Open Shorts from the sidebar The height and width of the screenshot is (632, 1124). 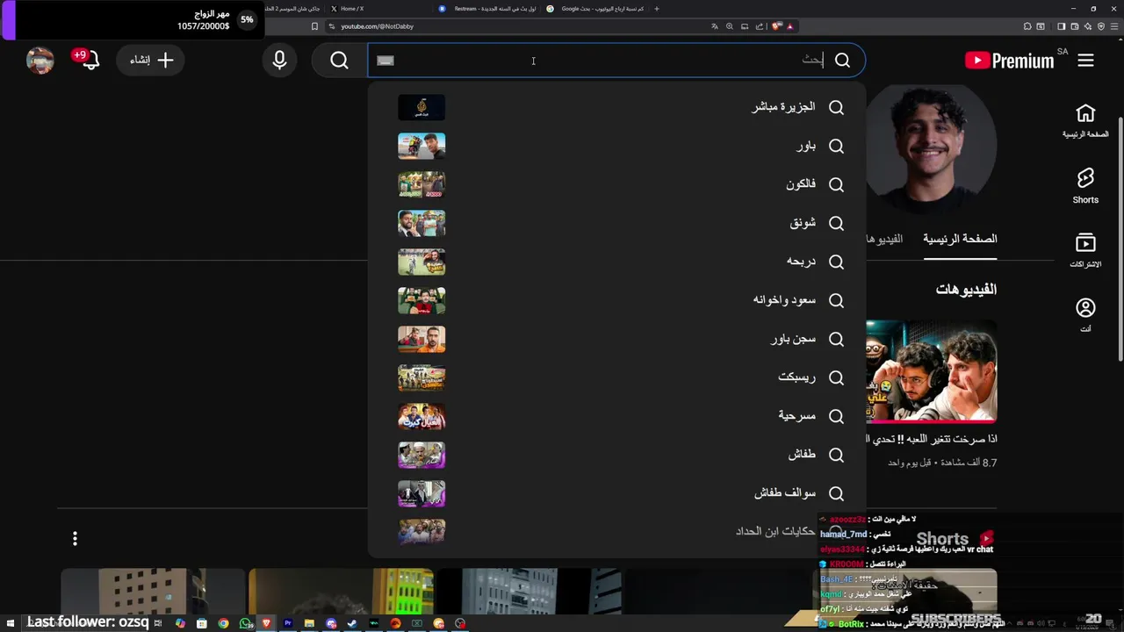(1085, 185)
